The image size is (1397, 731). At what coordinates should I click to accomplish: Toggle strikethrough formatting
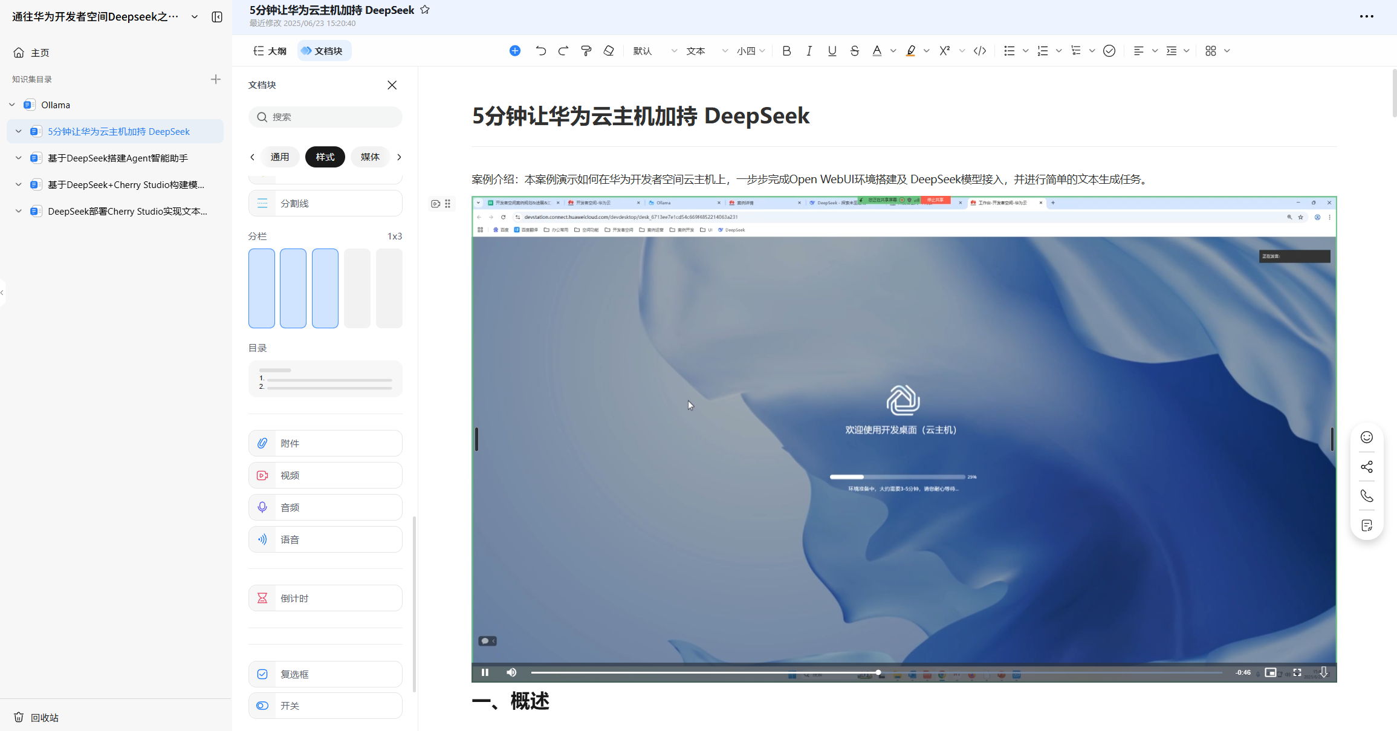tap(854, 51)
